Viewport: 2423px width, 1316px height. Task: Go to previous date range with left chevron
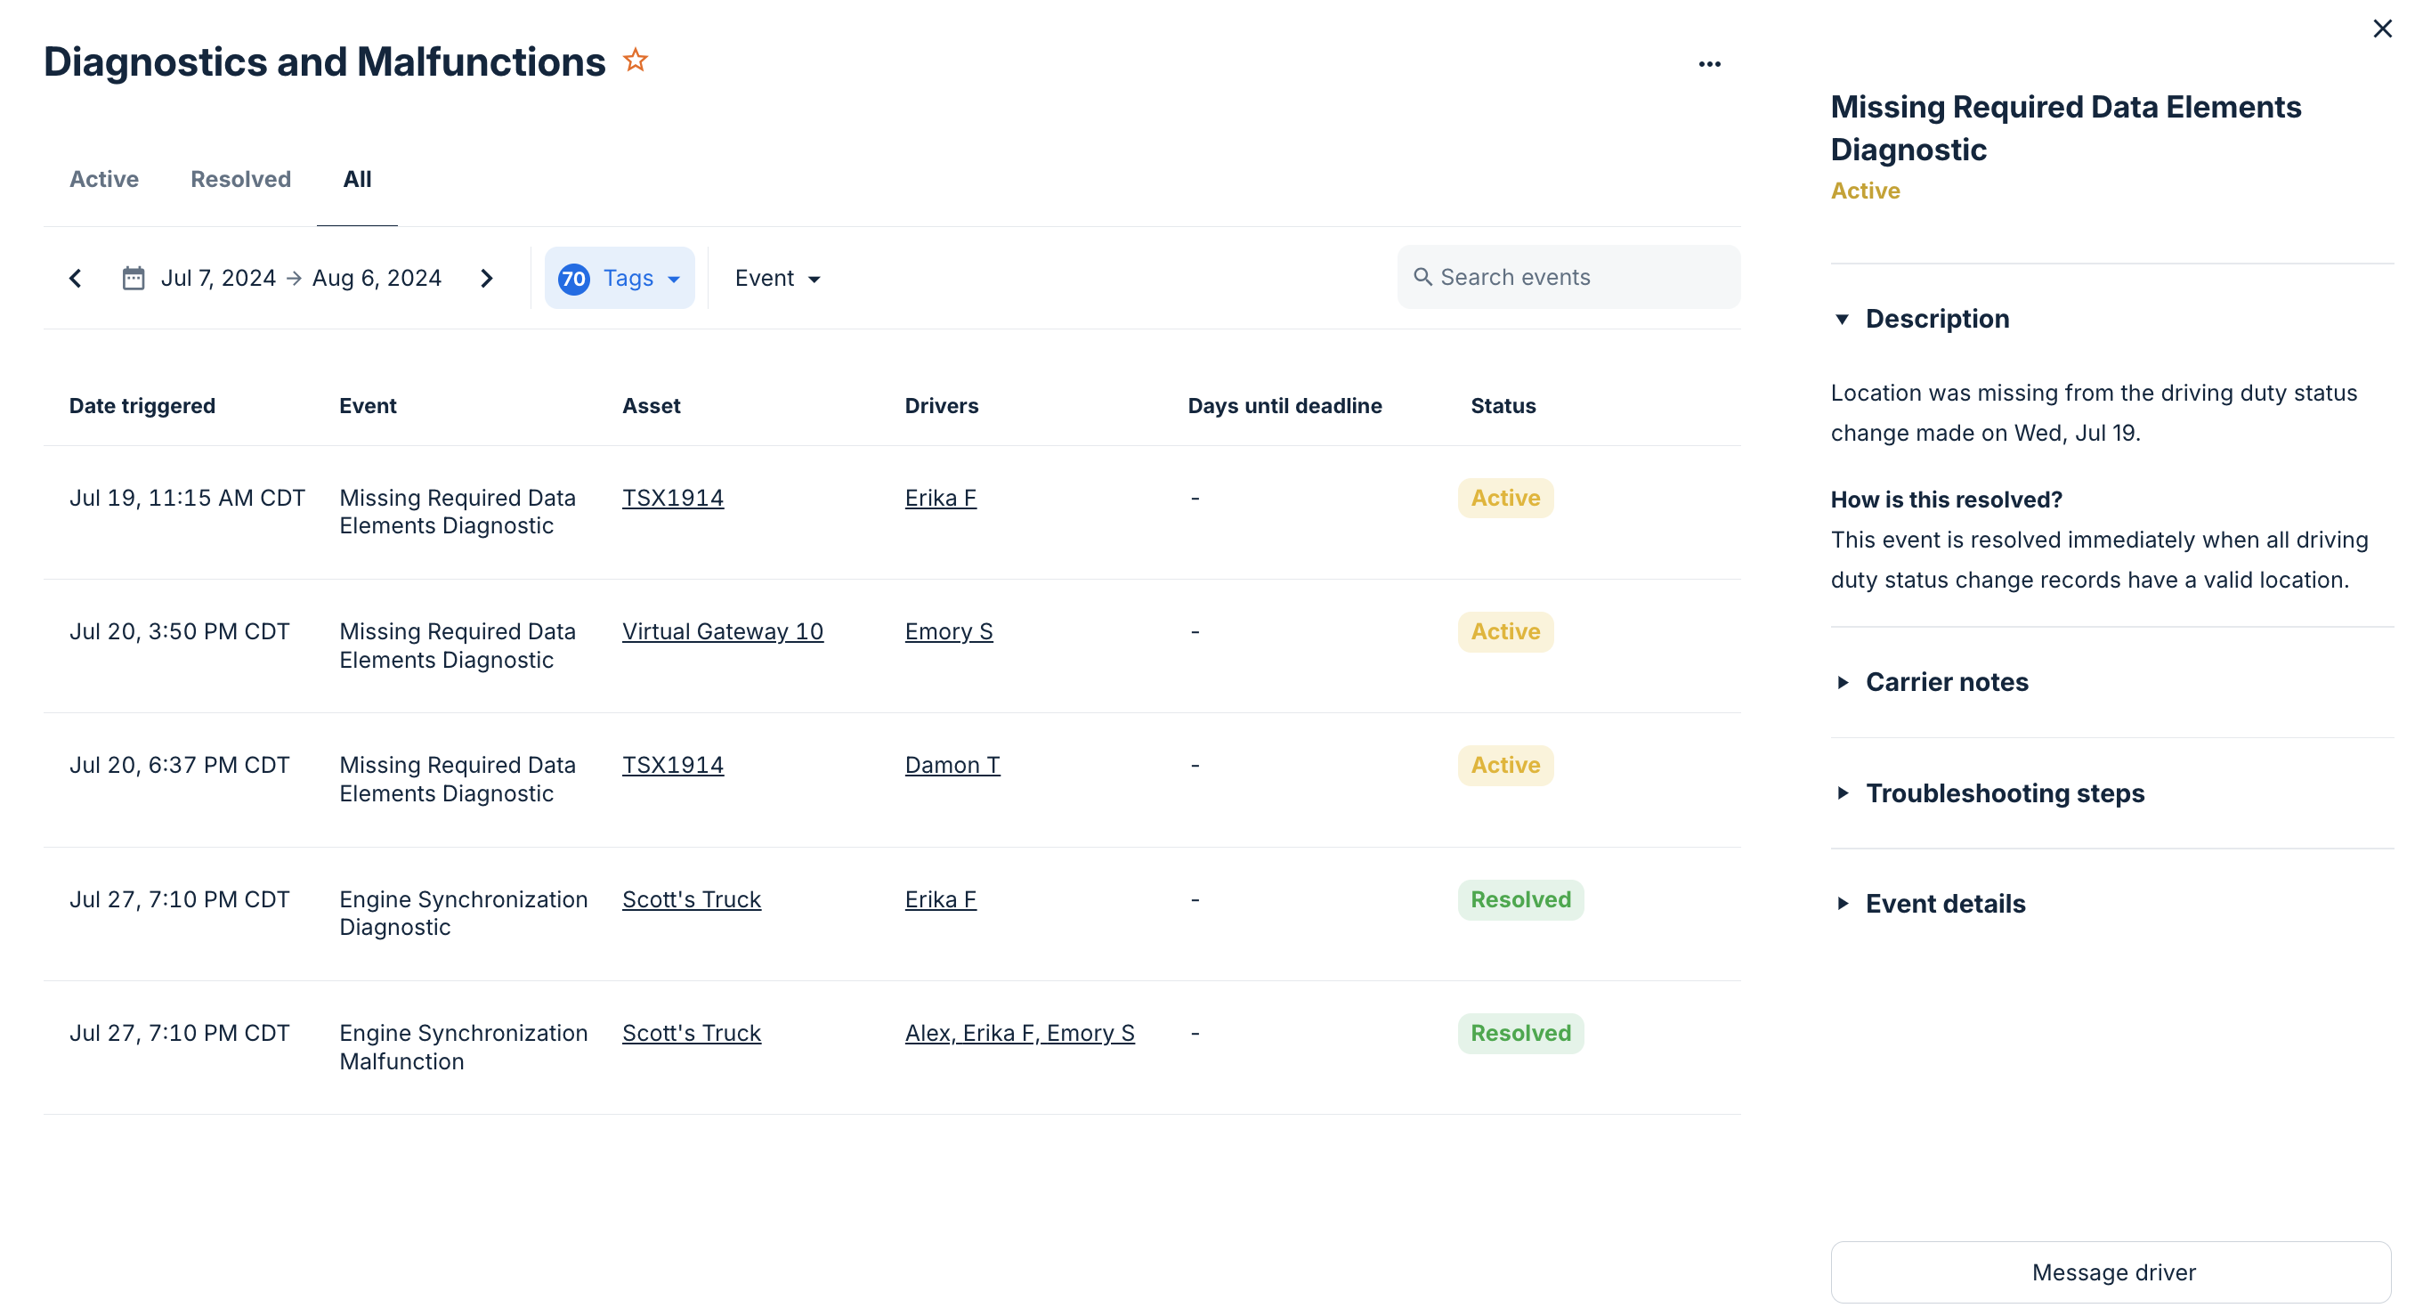(x=77, y=279)
